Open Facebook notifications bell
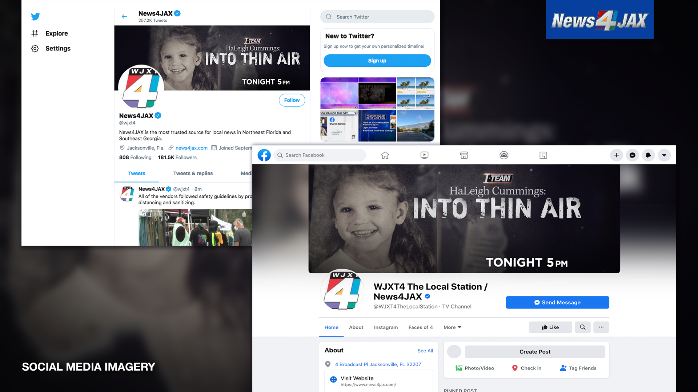The image size is (698, 392). coord(648,155)
